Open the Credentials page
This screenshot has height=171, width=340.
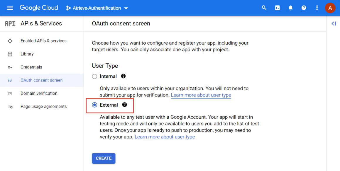click(x=31, y=67)
